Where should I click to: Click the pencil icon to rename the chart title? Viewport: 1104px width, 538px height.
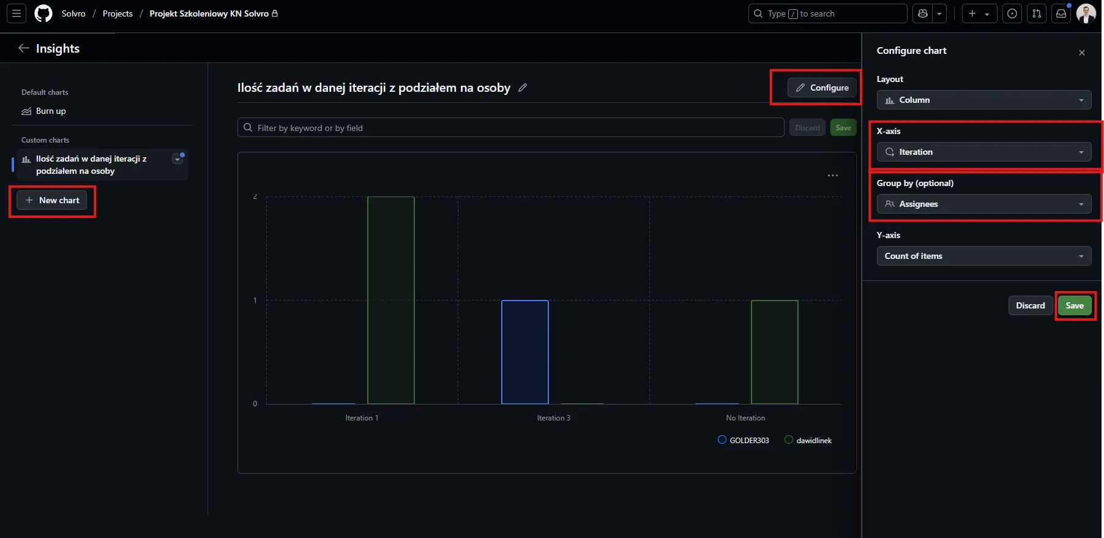tap(523, 88)
